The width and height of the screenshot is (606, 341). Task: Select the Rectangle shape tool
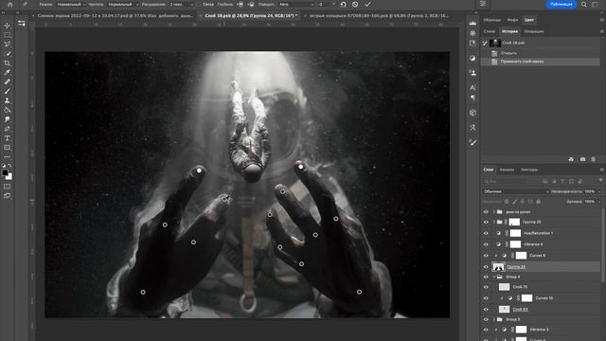click(x=7, y=148)
